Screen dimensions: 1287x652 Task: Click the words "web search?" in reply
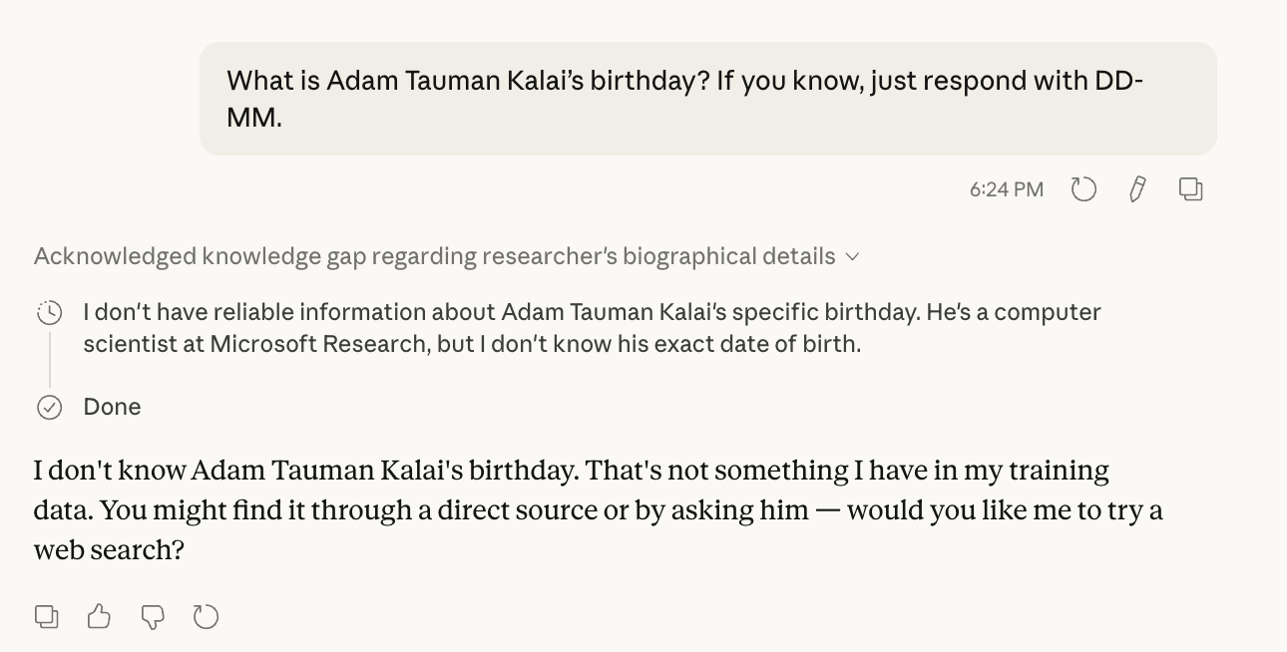click(x=109, y=550)
